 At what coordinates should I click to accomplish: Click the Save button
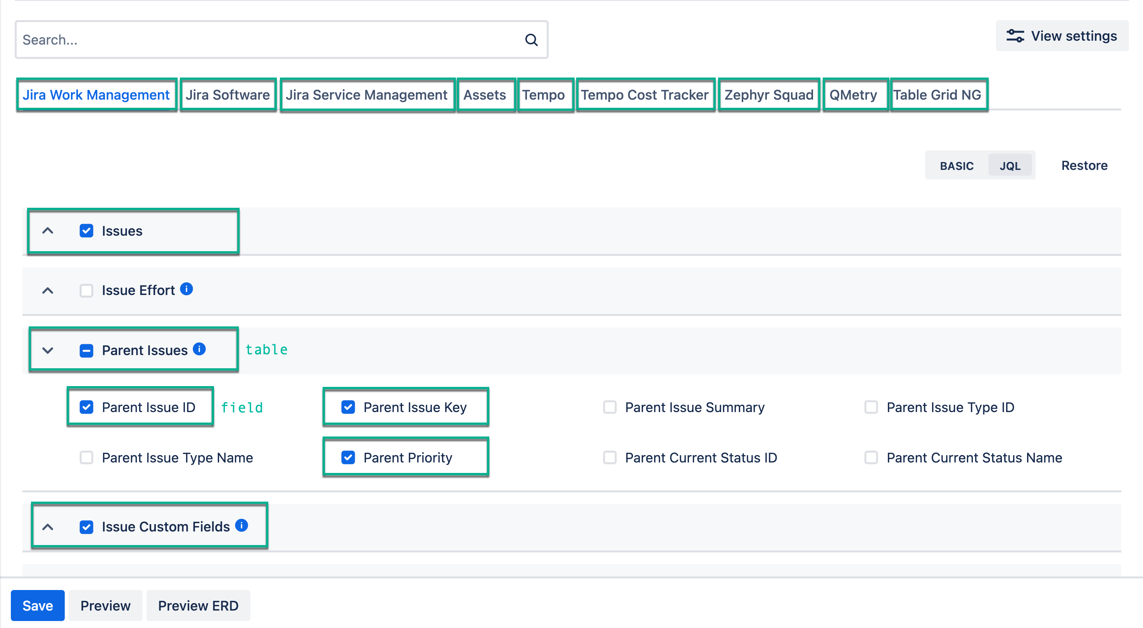point(38,605)
